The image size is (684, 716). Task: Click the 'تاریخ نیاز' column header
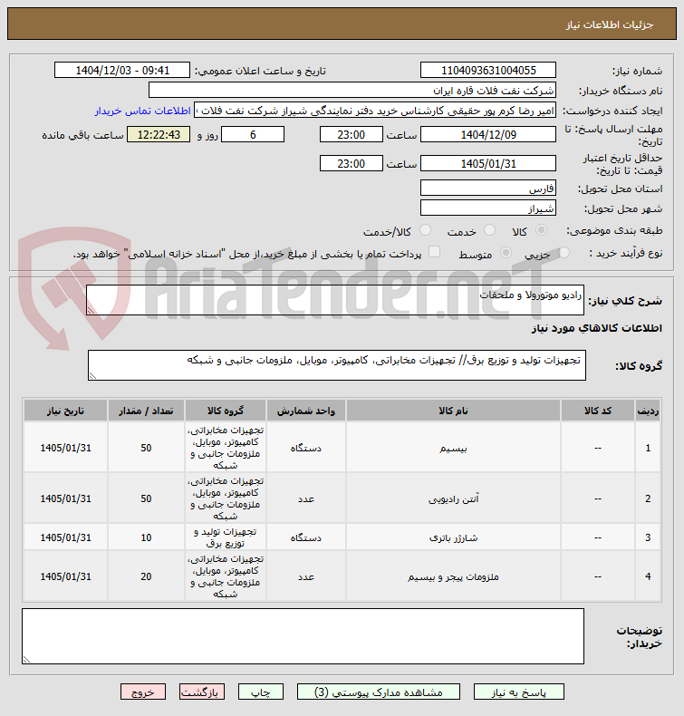tap(65, 411)
